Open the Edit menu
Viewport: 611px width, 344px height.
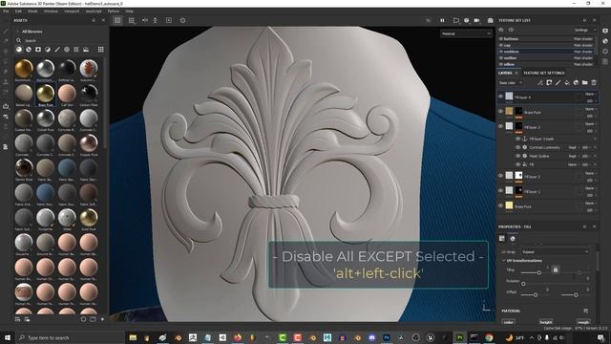[18, 11]
